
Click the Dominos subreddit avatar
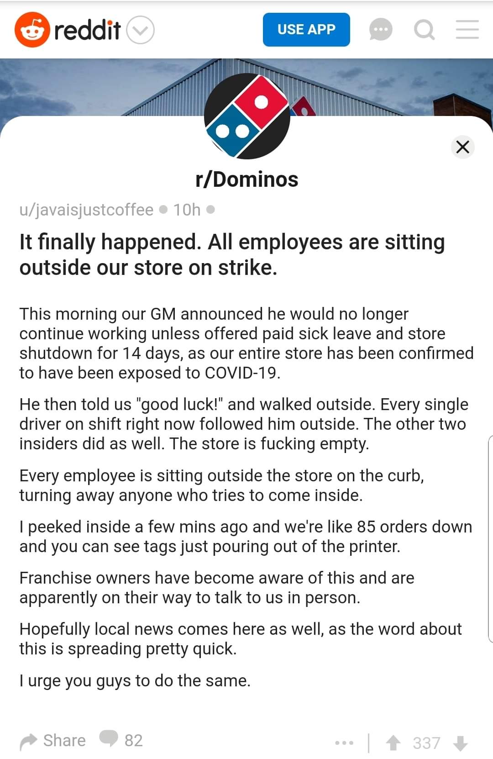(x=247, y=116)
